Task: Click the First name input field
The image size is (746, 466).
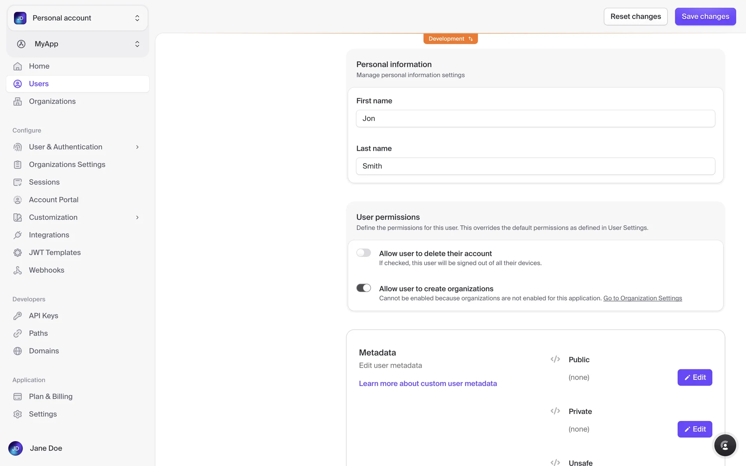Action: coord(535,118)
